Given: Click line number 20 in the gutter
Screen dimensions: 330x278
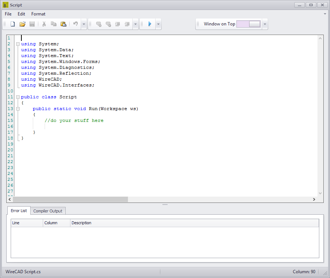Looking at the screenshot, I should click(10, 150).
